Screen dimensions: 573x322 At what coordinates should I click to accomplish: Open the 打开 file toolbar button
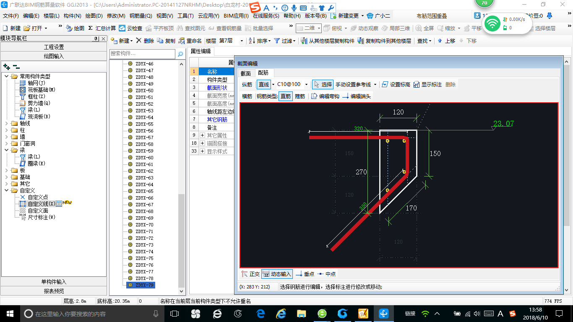[35, 28]
